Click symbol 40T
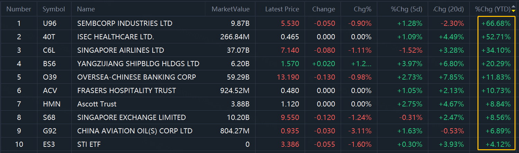Image resolution: width=519 pixels, height=153 pixels. click(x=48, y=37)
